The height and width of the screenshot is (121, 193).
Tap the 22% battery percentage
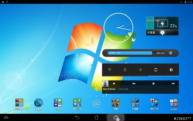click(173, 26)
